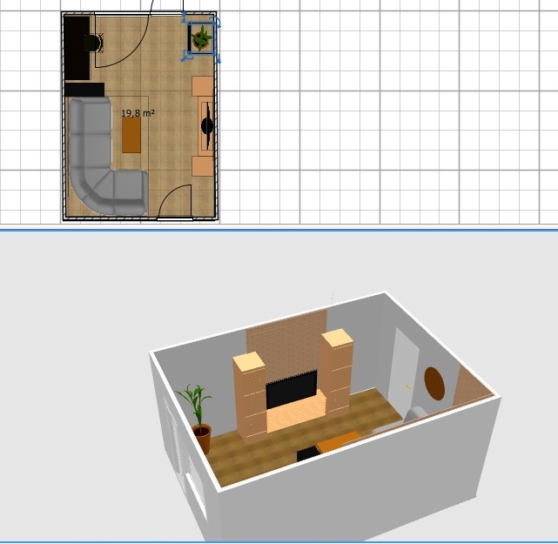Click curved arrow handle on selected plant

(x=217, y=23)
